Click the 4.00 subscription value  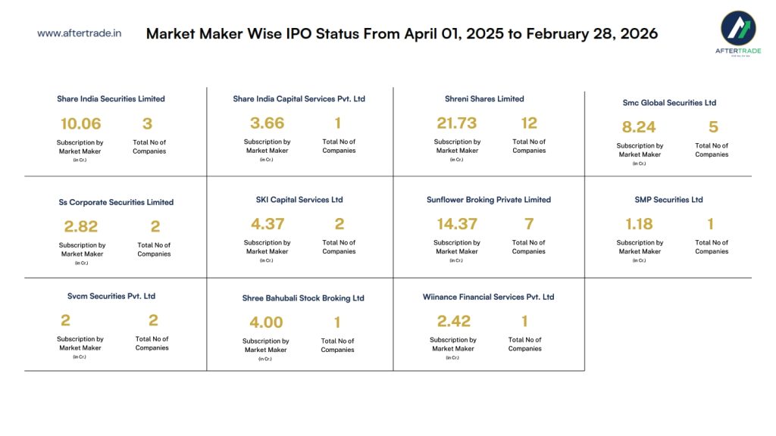tap(266, 322)
